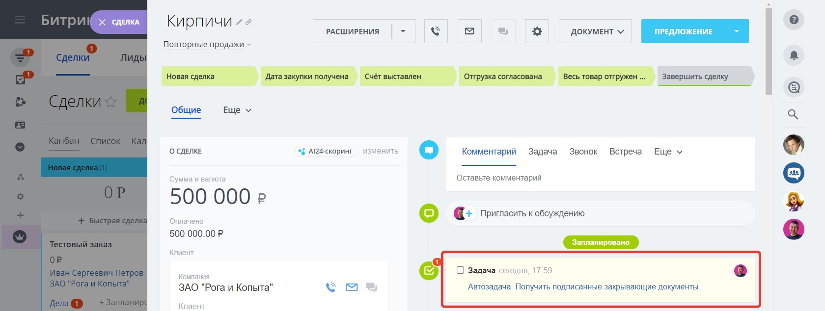This screenshot has width=825, height=311.
Task: Open deal settings gear icon
Action: 537,31
